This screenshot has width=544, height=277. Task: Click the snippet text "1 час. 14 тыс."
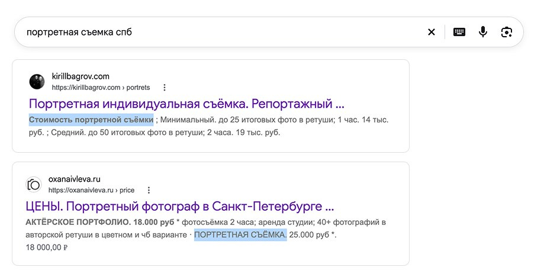pyautogui.click(x=363, y=120)
